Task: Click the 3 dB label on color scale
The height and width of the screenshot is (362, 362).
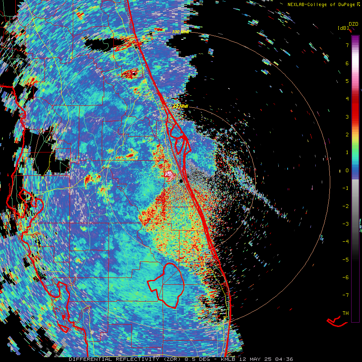Action: (x=347, y=117)
